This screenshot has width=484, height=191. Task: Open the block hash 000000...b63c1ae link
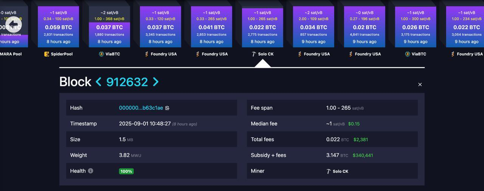coord(141,108)
